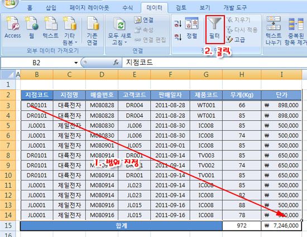Open the Name Box dropdown arrow

(76, 63)
